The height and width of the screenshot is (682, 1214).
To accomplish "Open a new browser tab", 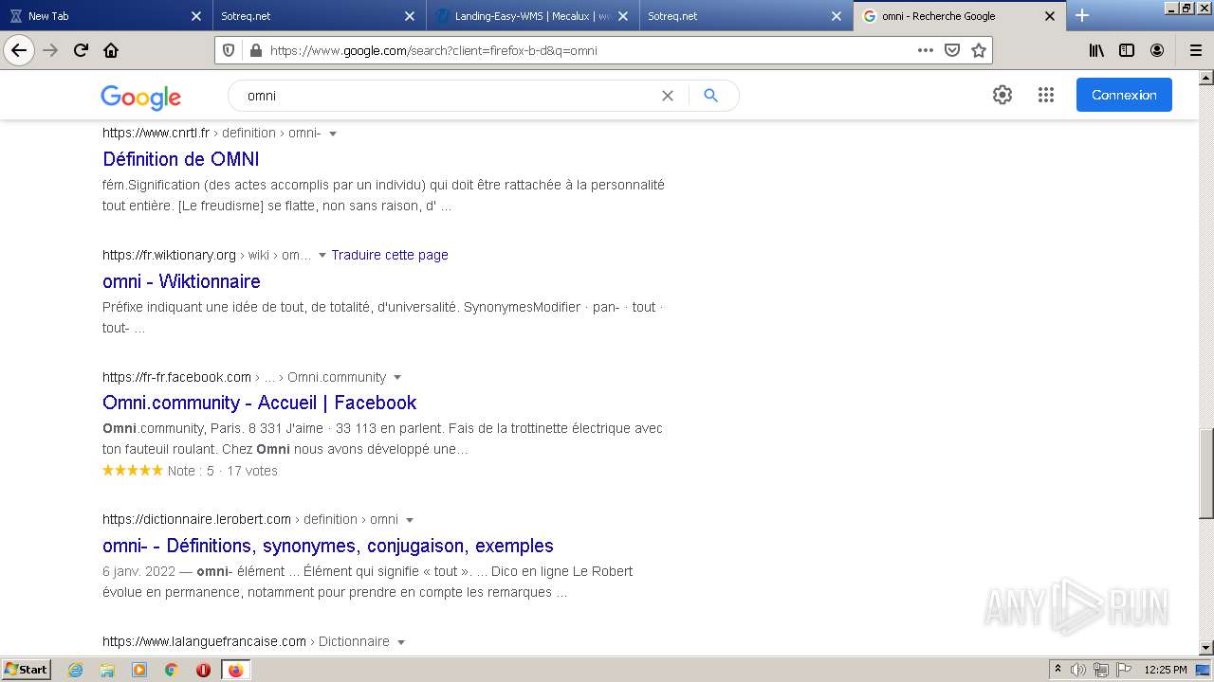I will point(1082,15).
